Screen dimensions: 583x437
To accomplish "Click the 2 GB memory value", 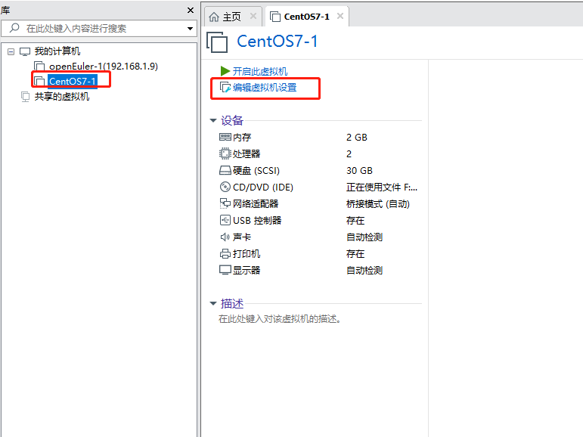I will click(357, 138).
